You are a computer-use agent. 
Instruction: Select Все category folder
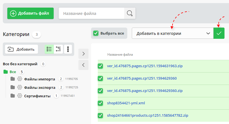pos(13,72)
